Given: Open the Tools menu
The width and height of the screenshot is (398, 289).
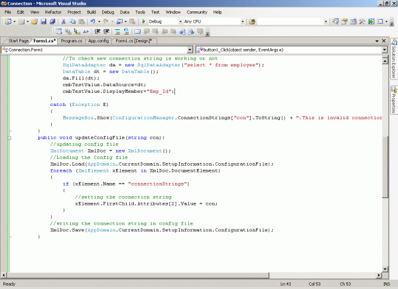Looking at the screenshot, I should [x=140, y=12].
